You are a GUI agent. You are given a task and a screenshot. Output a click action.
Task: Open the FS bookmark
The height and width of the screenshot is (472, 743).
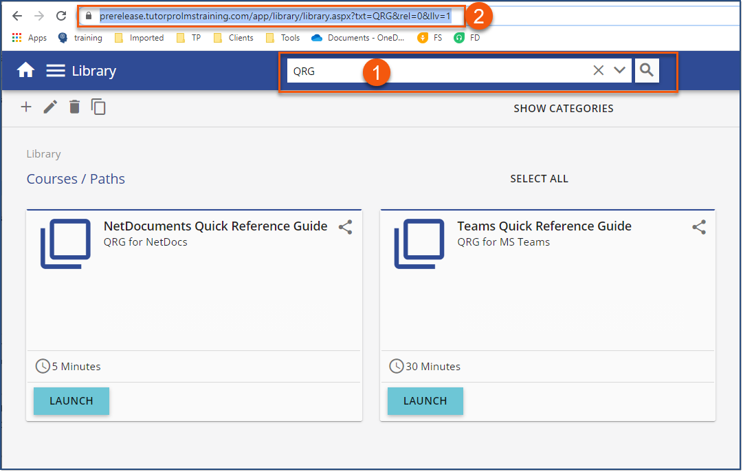click(x=430, y=38)
